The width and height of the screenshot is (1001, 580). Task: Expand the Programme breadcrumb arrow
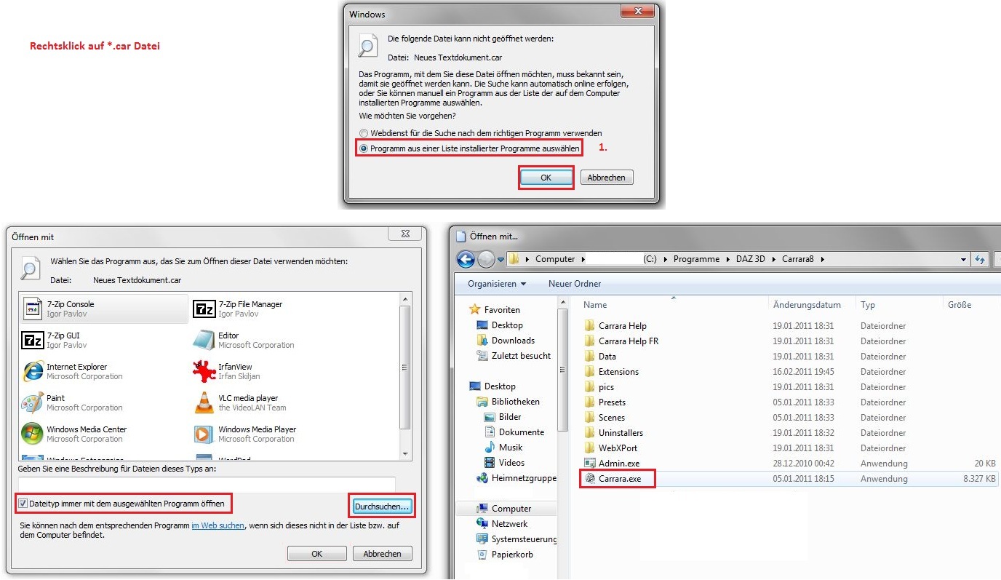727,259
